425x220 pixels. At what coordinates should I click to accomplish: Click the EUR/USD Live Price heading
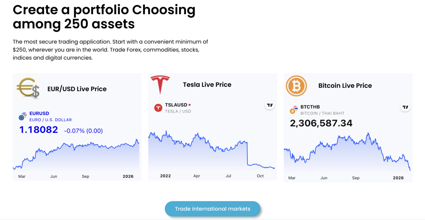pyautogui.click(x=77, y=89)
